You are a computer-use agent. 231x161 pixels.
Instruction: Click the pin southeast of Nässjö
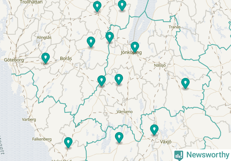[185, 83]
